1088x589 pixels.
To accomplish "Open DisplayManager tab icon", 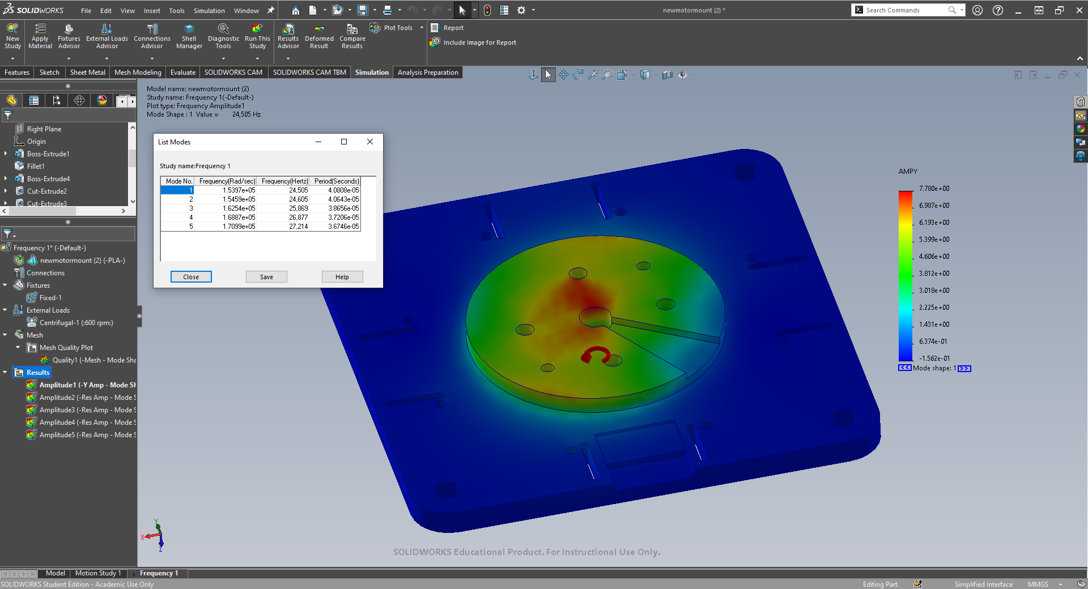I will coord(102,100).
